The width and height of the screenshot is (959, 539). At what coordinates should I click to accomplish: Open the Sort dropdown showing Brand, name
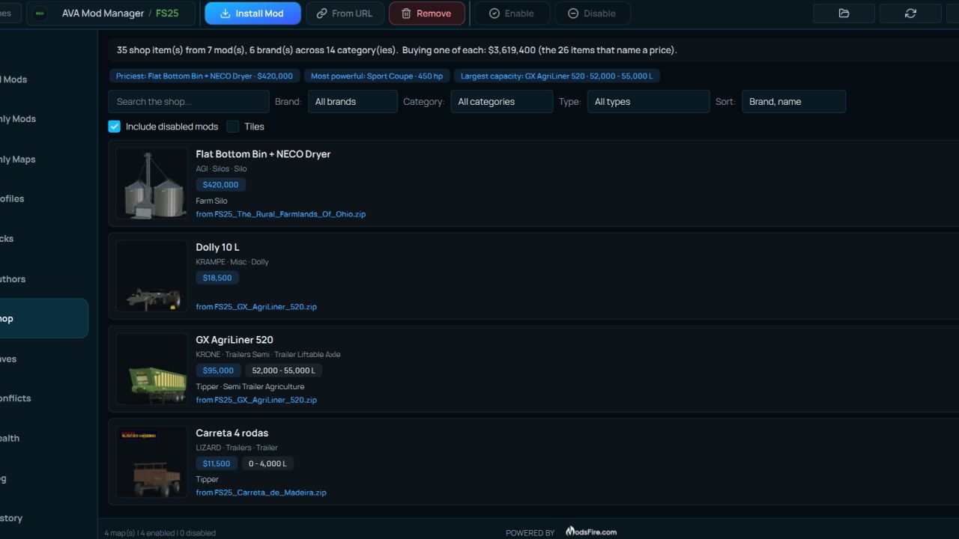(x=793, y=102)
